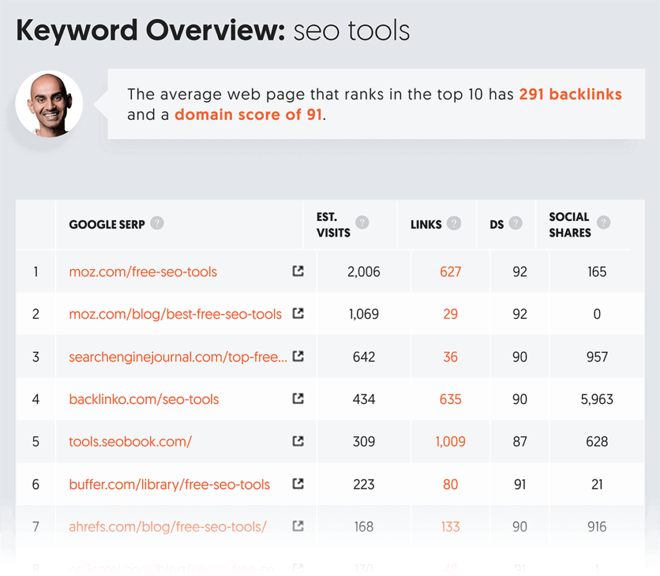660x576 pixels.
Task: Click help icon next to Social Shares
Action: [603, 223]
